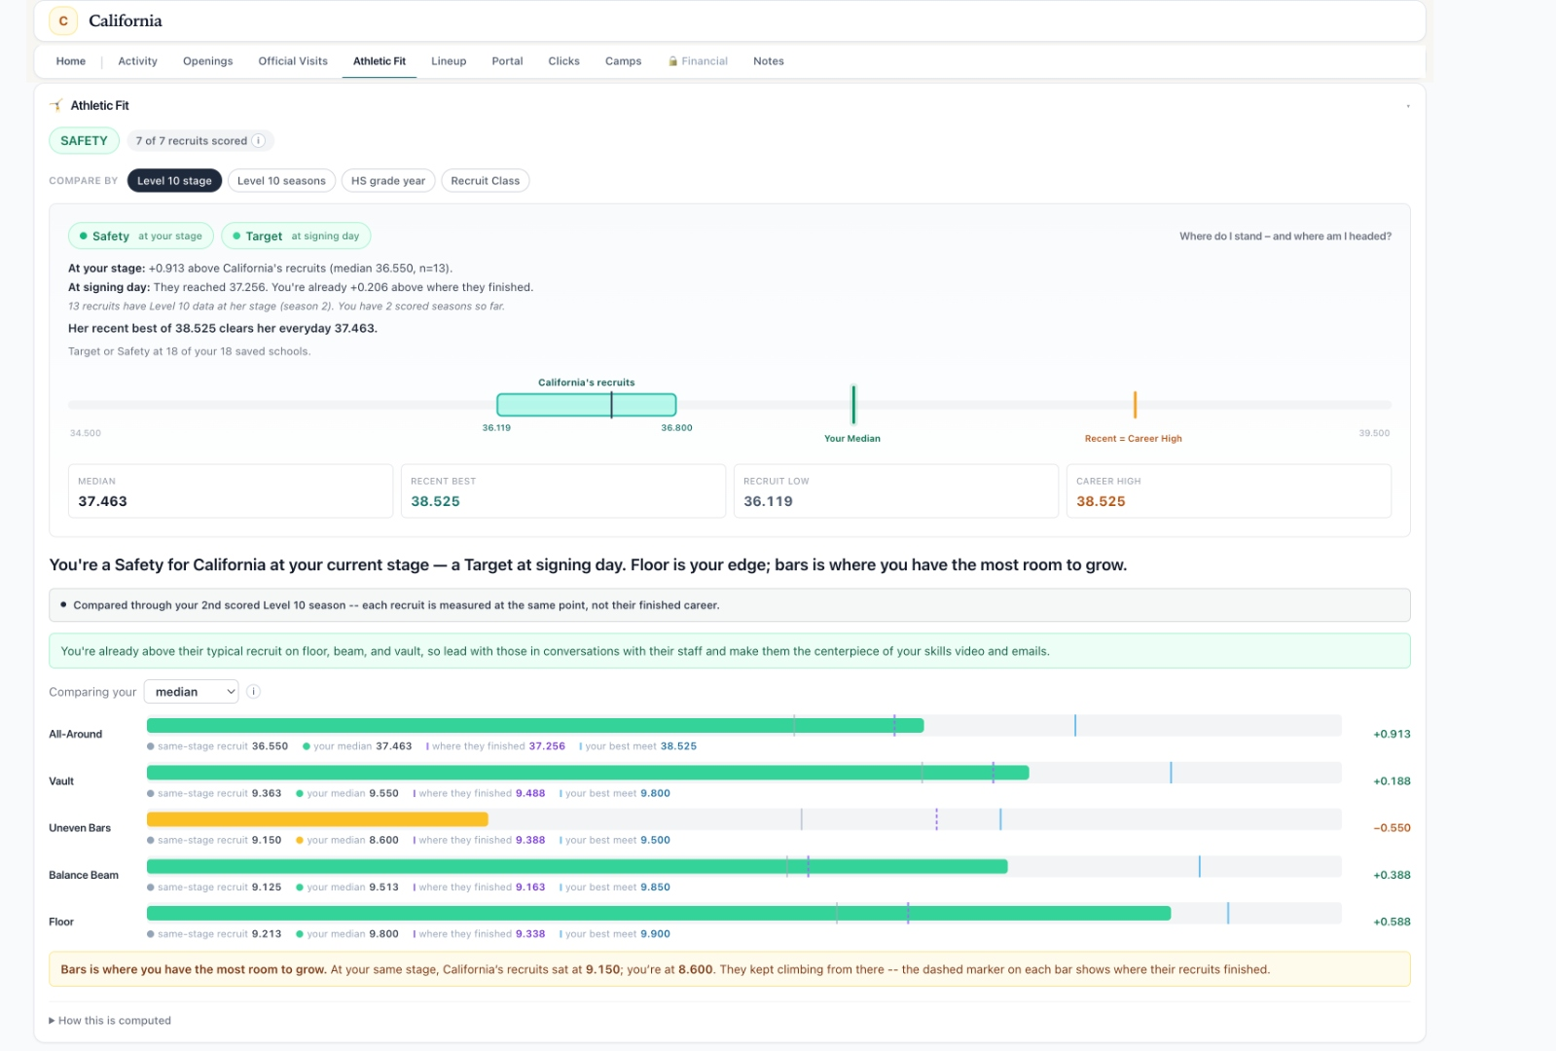Click the 36.800 upper bound label on the range track
The image size is (1556, 1051).
pyautogui.click(x=677, y=428)
